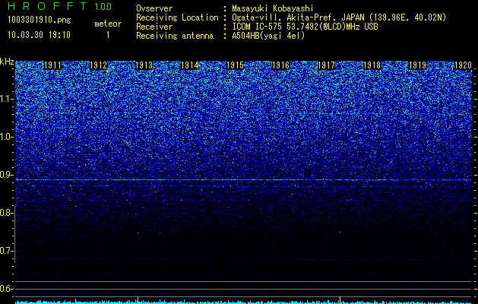Click the 1912 time marker

[x=99, y=65]
